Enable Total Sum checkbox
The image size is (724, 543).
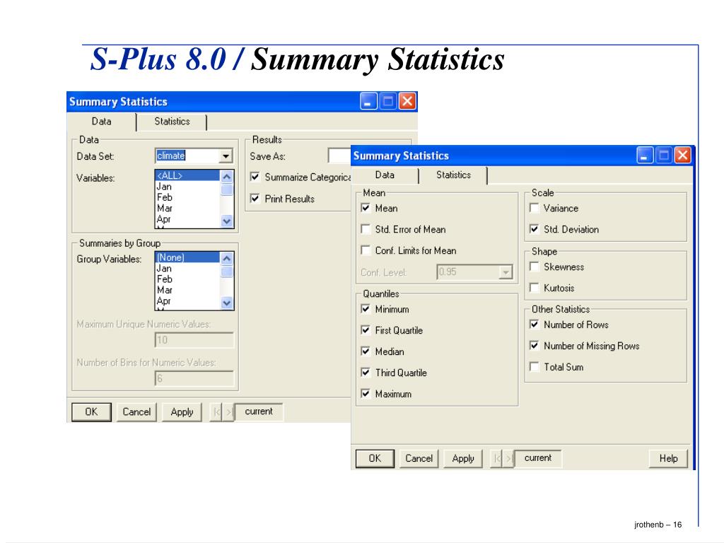click(x=535, y=367)
